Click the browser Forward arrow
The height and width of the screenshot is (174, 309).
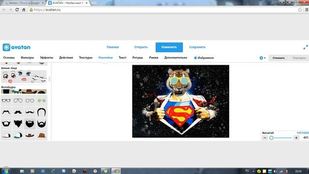point(11,10)
